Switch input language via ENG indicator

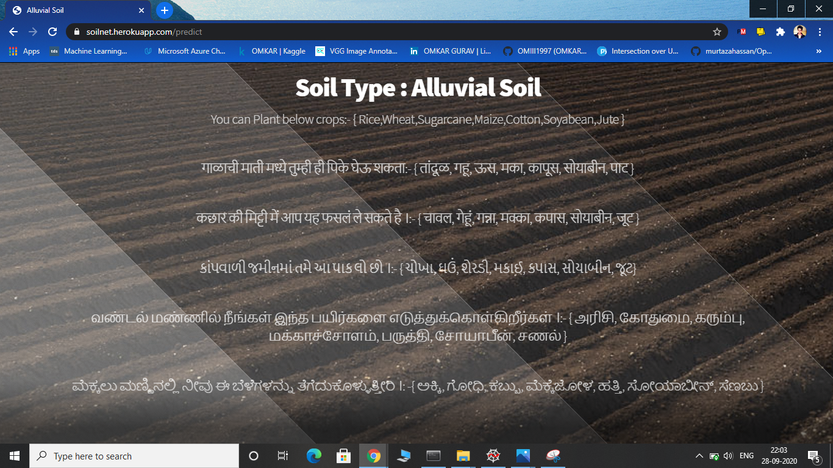point(746,456)
